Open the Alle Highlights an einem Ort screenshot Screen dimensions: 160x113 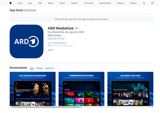click(33, 89)
